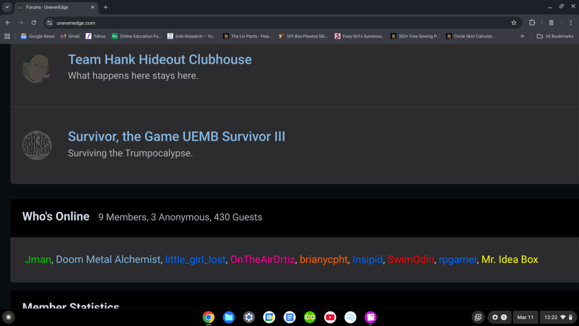
Task: Bookmark this page with the star icon
Action: [514, 23]
